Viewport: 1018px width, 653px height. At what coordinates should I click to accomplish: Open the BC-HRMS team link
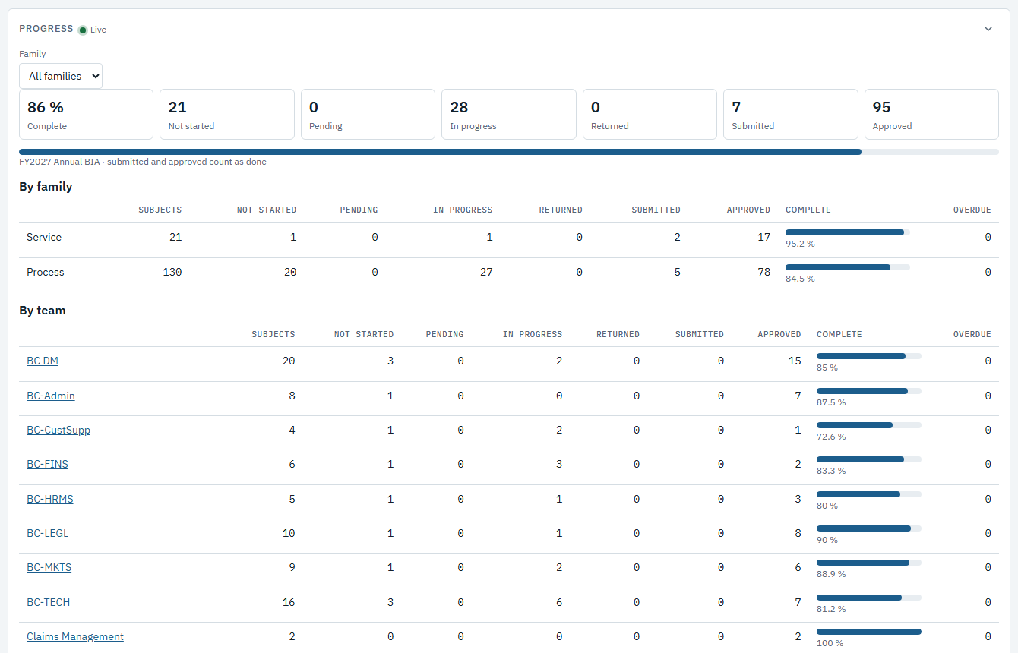tap(50, 499)
